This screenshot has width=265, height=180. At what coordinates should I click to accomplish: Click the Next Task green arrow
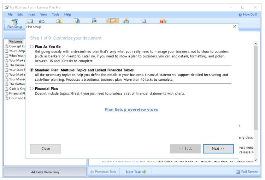144,172
